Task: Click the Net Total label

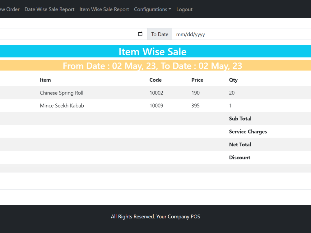Action: 240,144
